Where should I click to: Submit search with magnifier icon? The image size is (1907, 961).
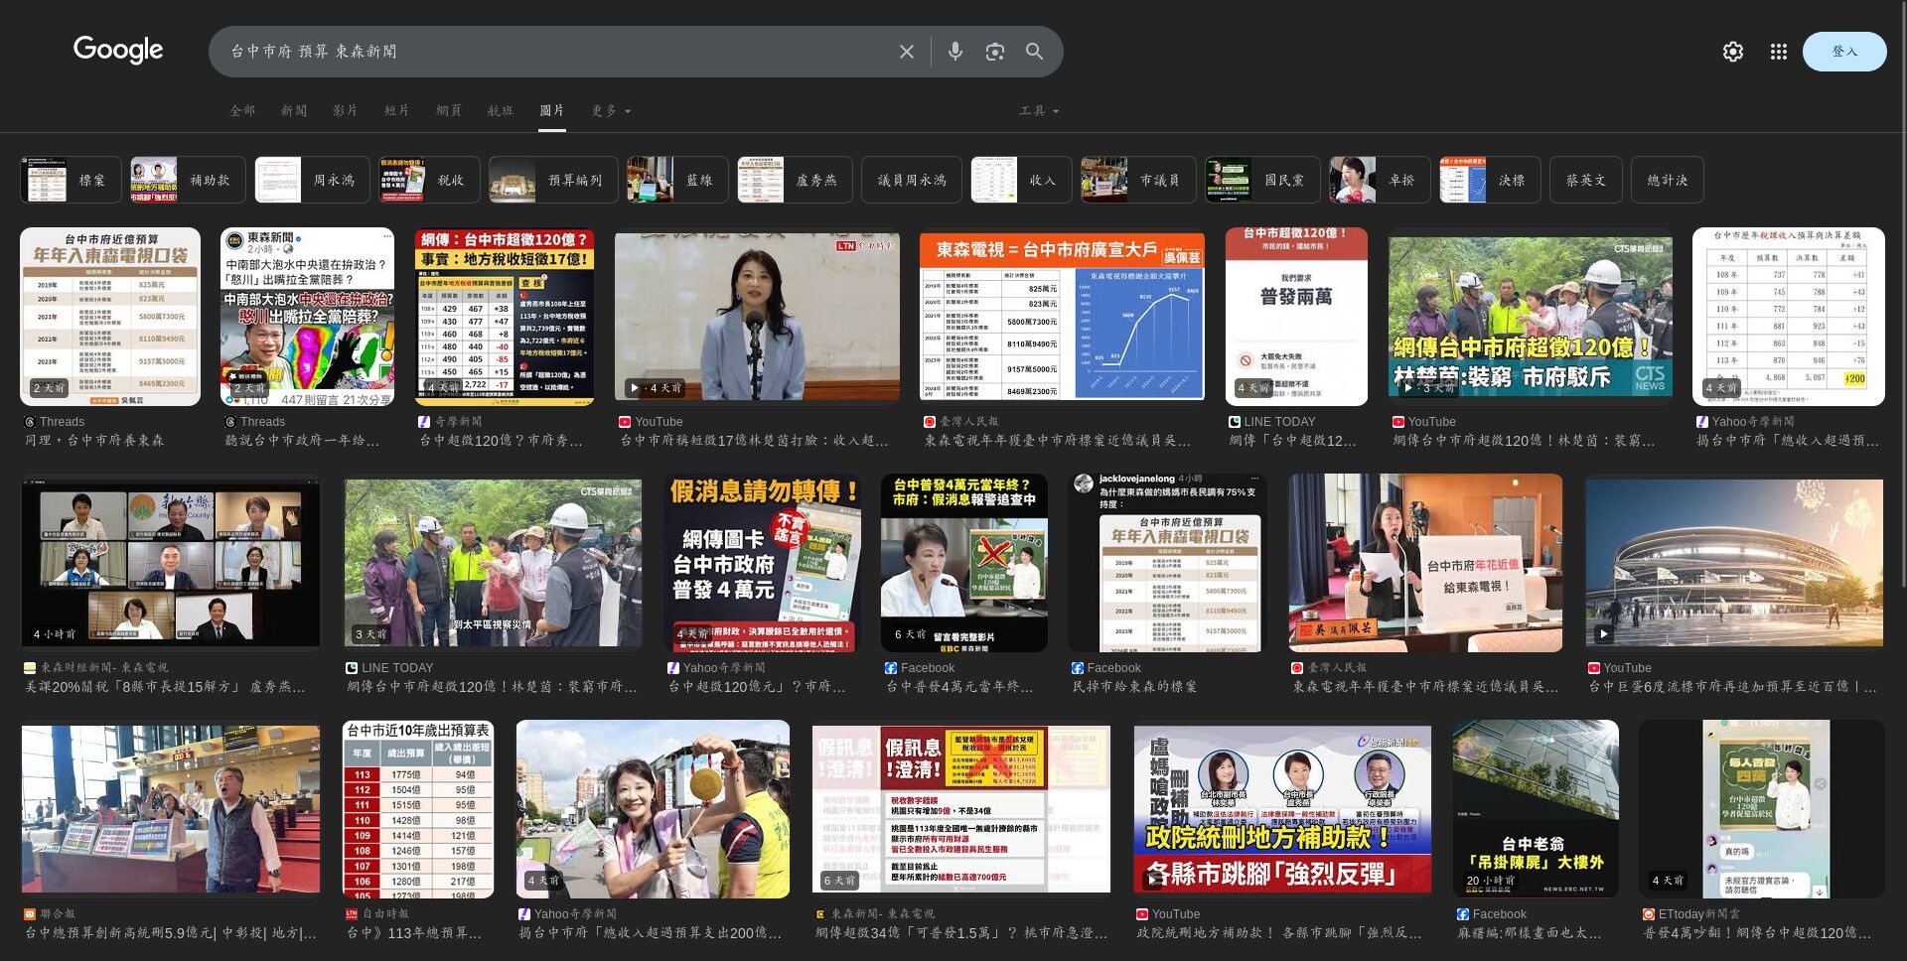(x=1034, y=52)
